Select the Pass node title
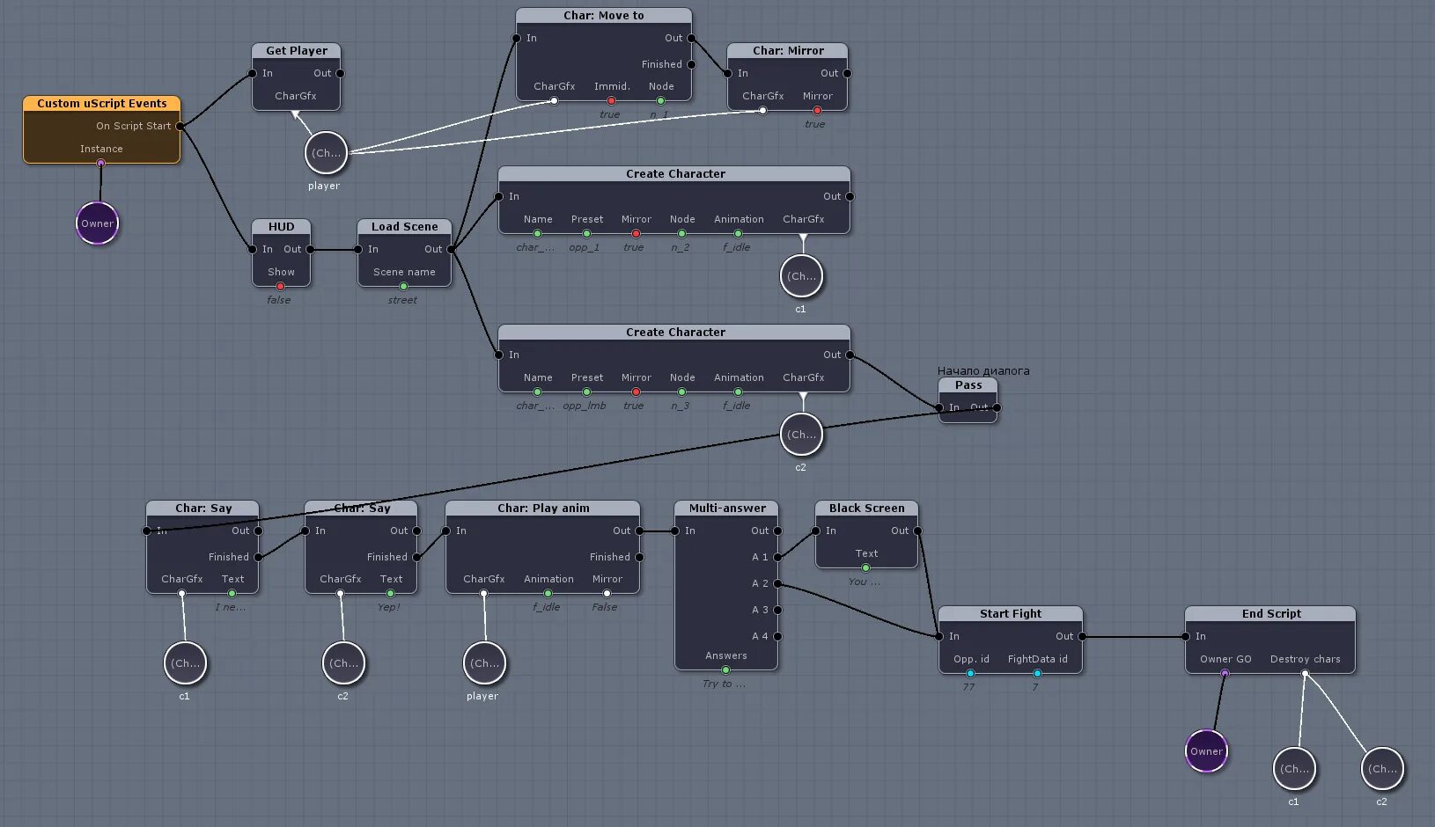Screen dimensions: 1435x827 click(x=968, y=385)
